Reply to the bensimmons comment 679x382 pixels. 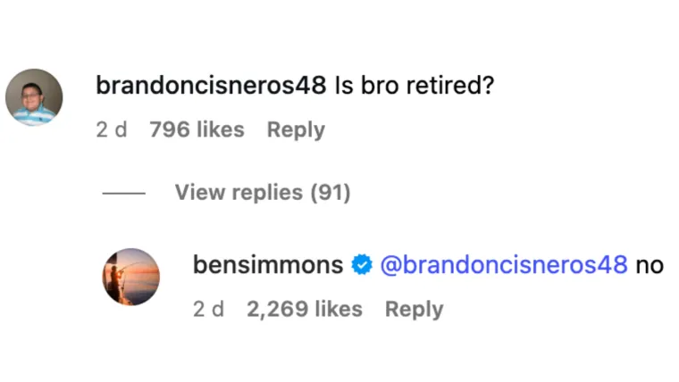[414, 310]
